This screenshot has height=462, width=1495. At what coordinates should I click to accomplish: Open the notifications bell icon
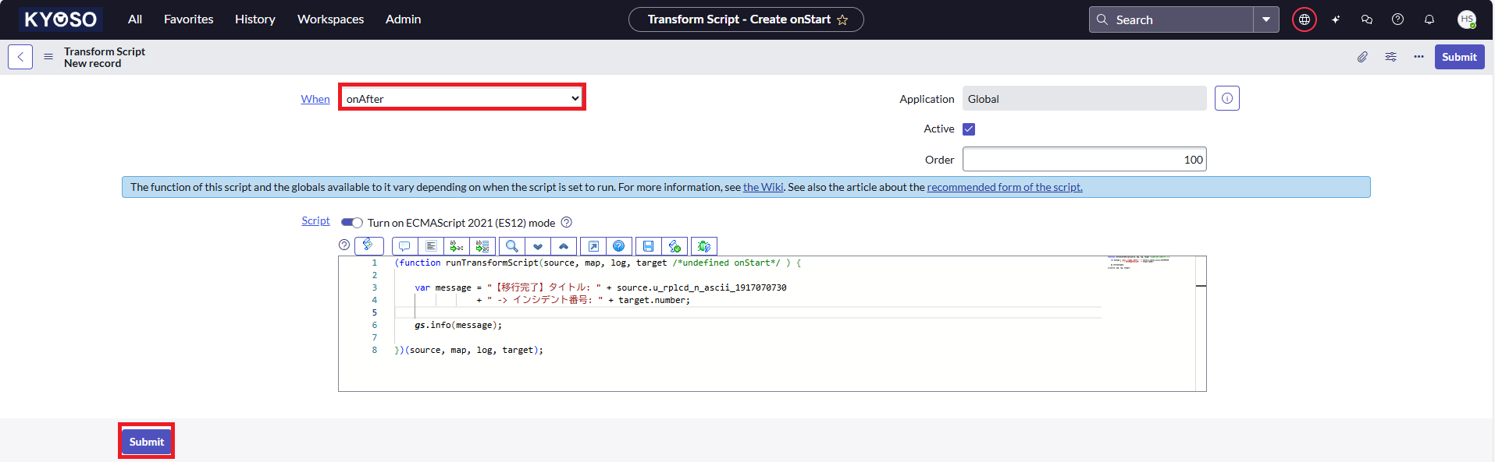point(1429,19)
